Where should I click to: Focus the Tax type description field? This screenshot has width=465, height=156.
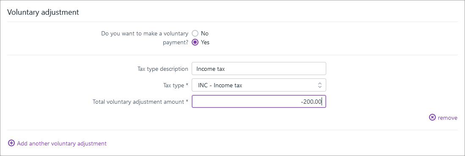point(259,69)
